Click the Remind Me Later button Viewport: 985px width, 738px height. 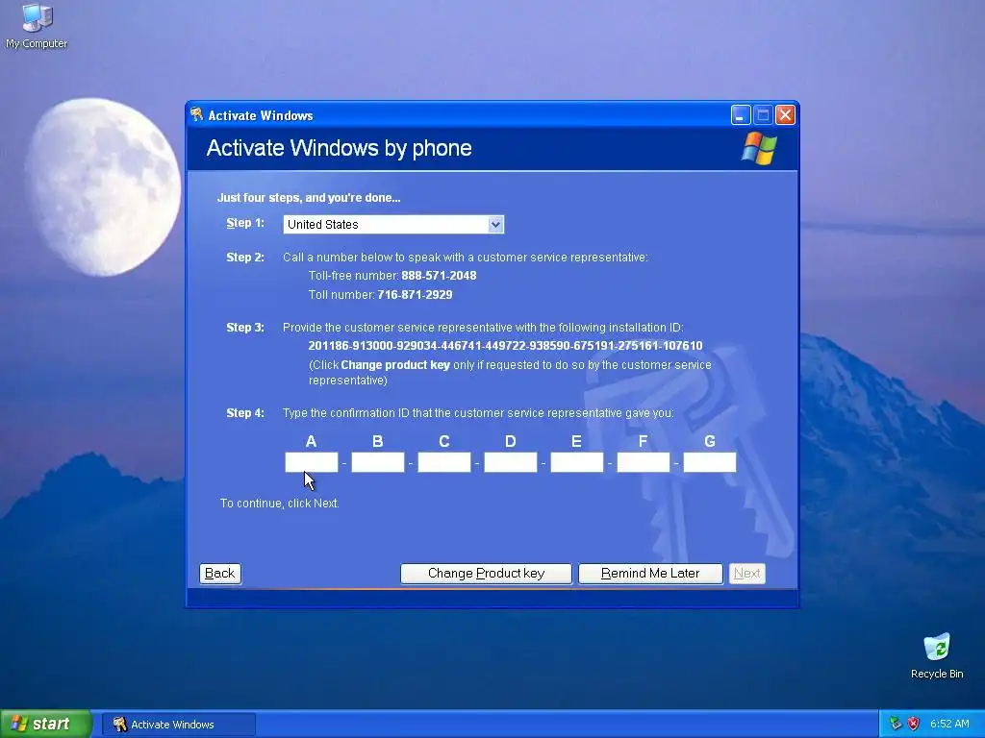650,573
